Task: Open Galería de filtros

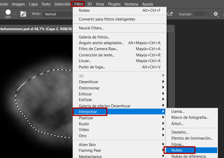Action: (94, 37)
